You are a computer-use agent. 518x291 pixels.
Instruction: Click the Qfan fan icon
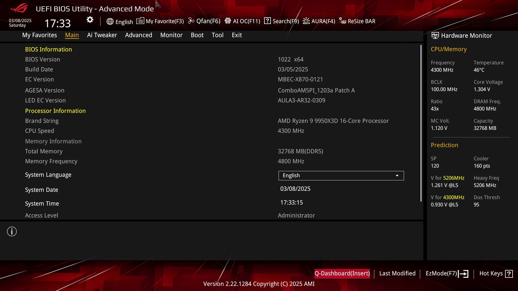tap(191, 21)
